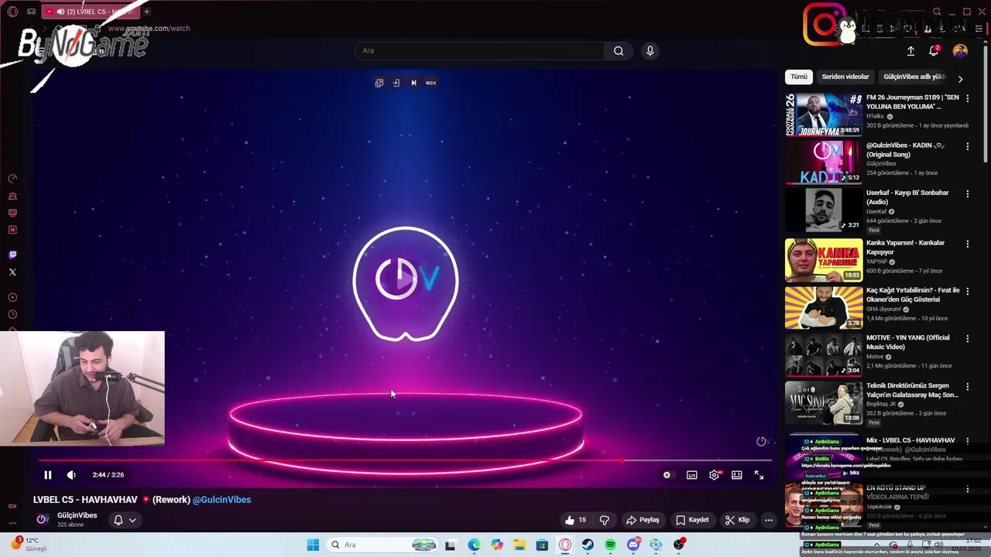Open Steam from the taskbar
The width and height of the screenshot is (991, 557).
588,545
